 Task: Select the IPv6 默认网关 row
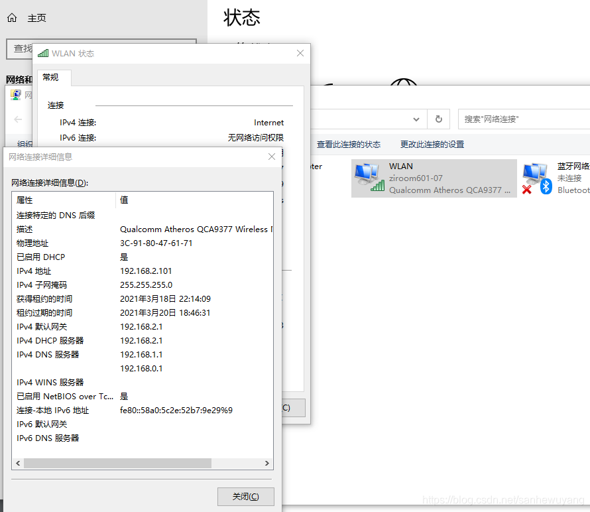(x=143, y=424)
